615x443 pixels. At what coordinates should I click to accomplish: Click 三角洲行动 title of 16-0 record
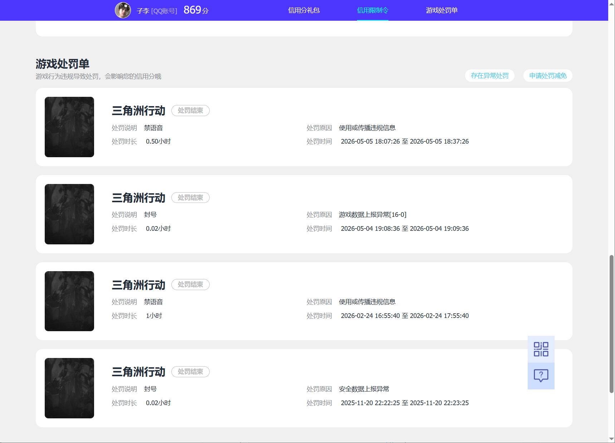[x=138, y=198]
